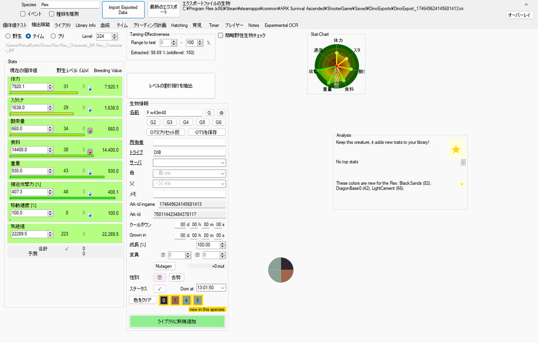Select the 野生 radio button
The image size is (538, 343).
(x=8, y=36)
